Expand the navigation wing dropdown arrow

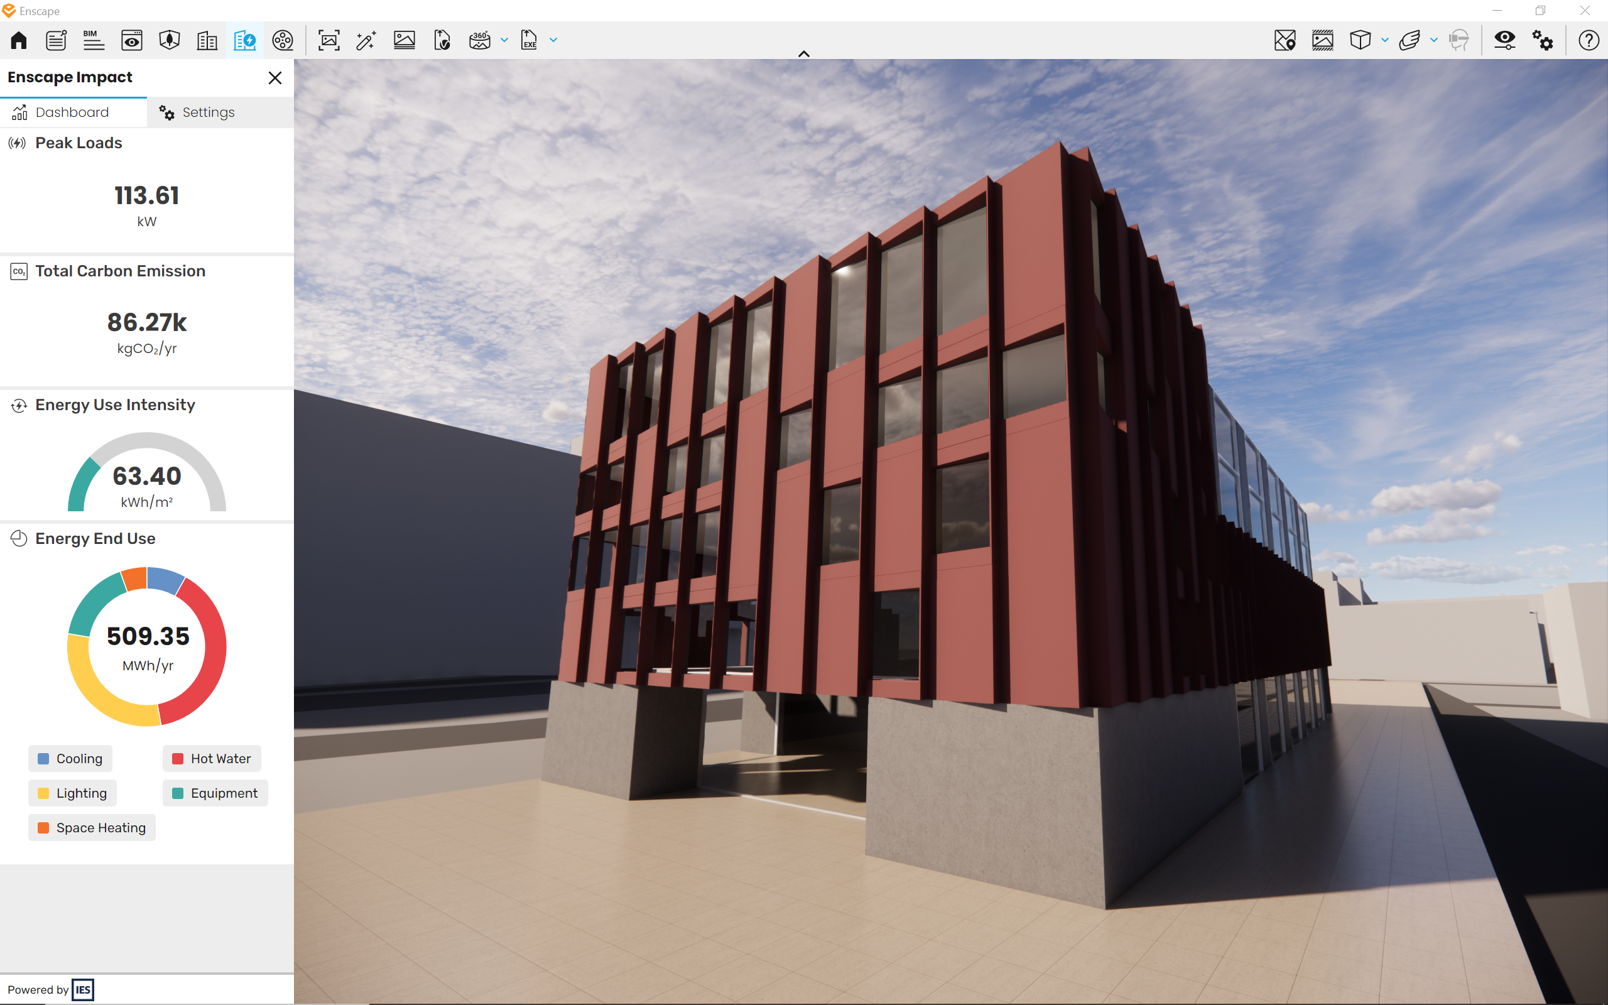pyautogui.click(x=1434, y=41)
